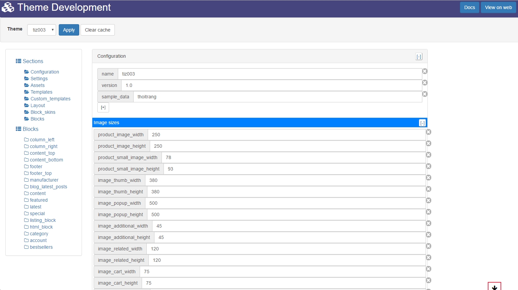The image size is (518, 290).
Task: Open the Layout section folder
Action: [x=35, y=105]
